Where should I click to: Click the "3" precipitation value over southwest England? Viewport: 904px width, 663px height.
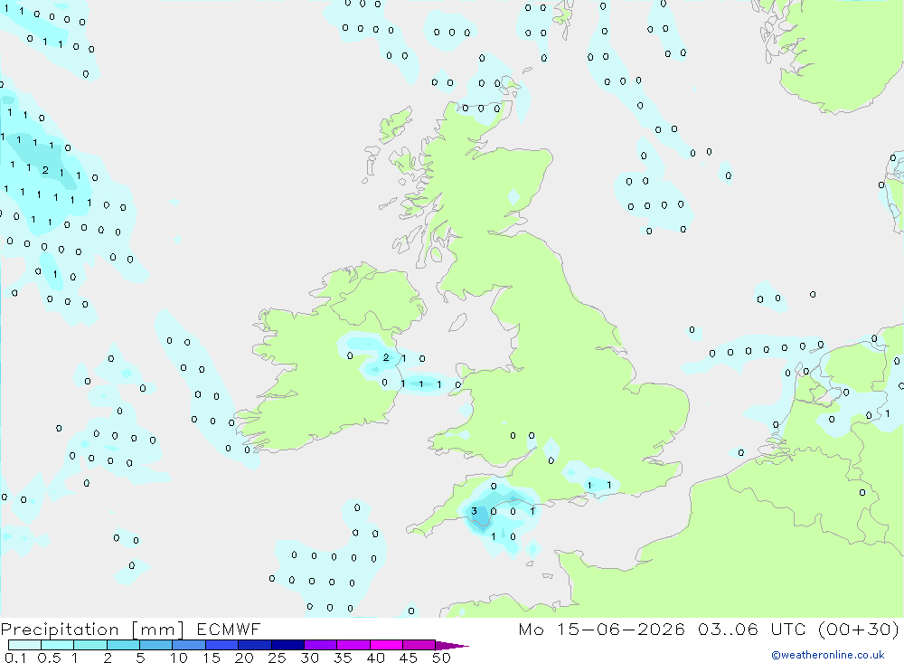(x=474, y=511)
